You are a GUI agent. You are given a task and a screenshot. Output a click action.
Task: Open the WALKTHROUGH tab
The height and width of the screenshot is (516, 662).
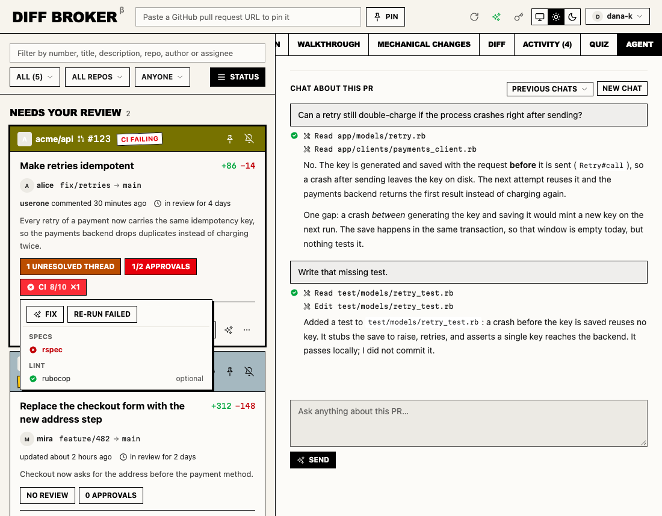[x=329, y=45]
